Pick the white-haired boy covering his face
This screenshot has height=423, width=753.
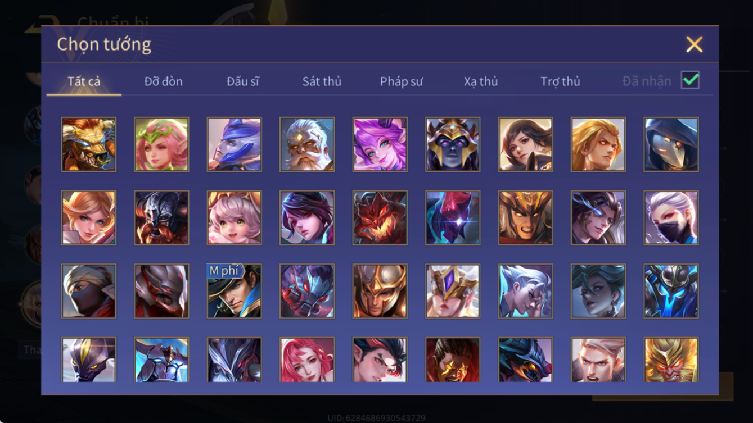pos(526,291)
